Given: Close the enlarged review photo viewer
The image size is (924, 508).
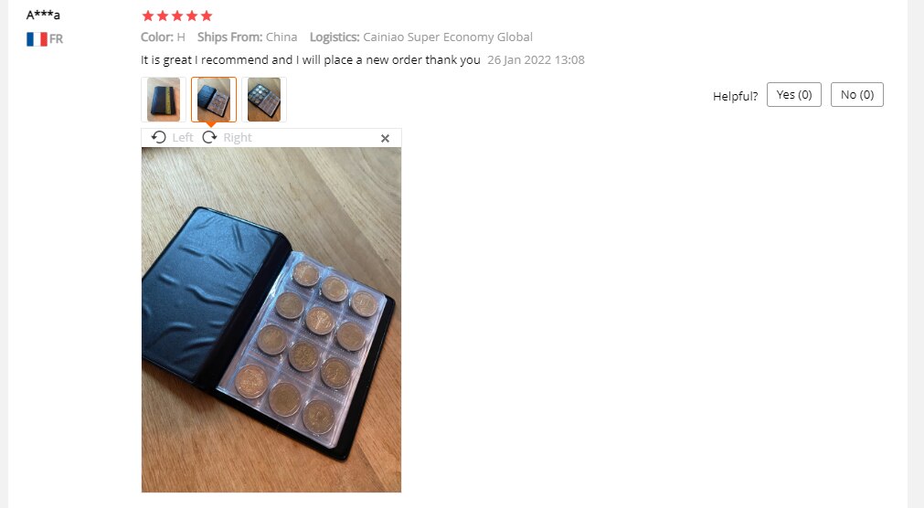Looking at the screenshot, I should coord(385,138).
